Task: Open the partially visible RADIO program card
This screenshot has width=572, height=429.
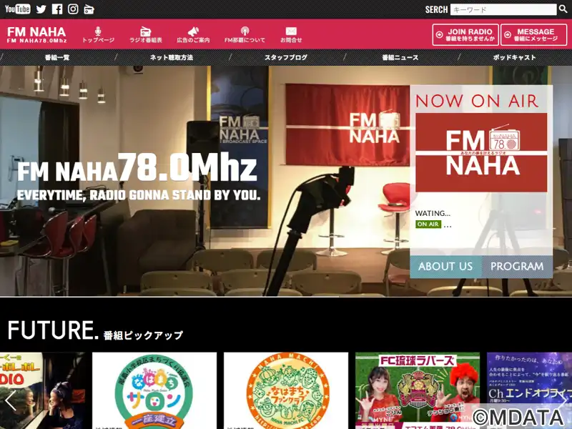Action: [43, 390]
